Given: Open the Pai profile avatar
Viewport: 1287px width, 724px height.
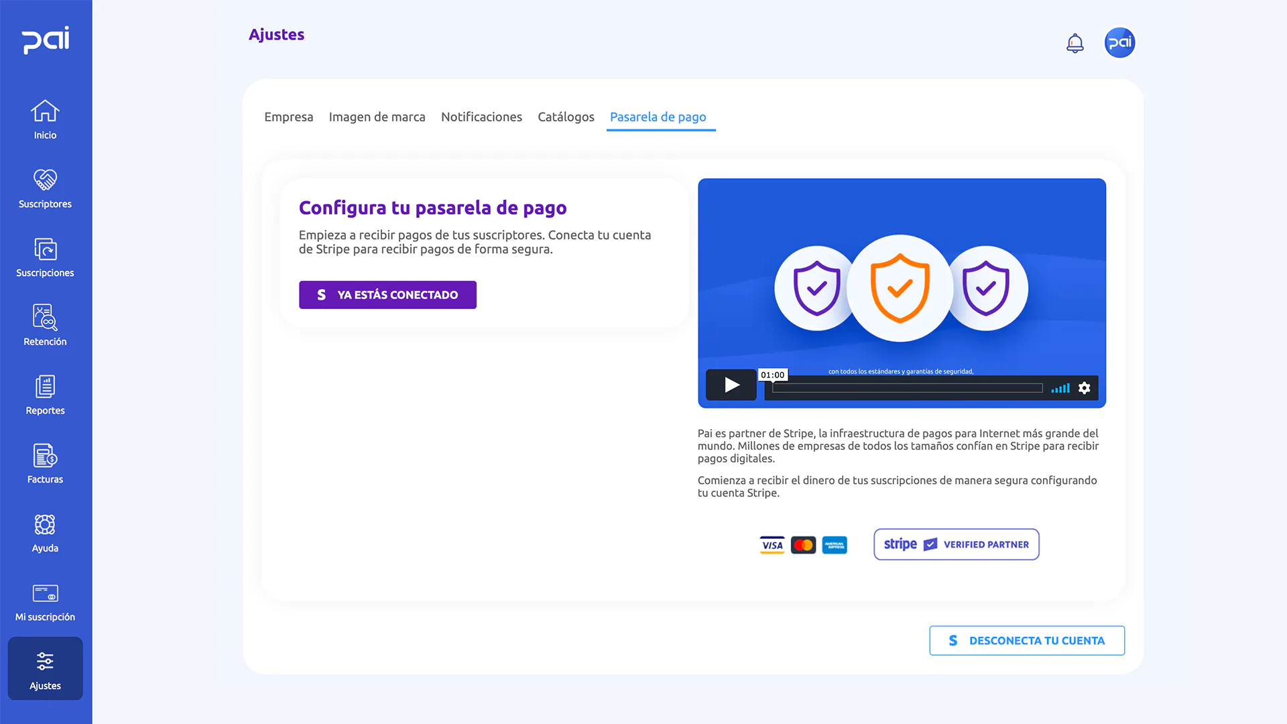Looking at the screenshot, I should click(x=1119, y=42).
